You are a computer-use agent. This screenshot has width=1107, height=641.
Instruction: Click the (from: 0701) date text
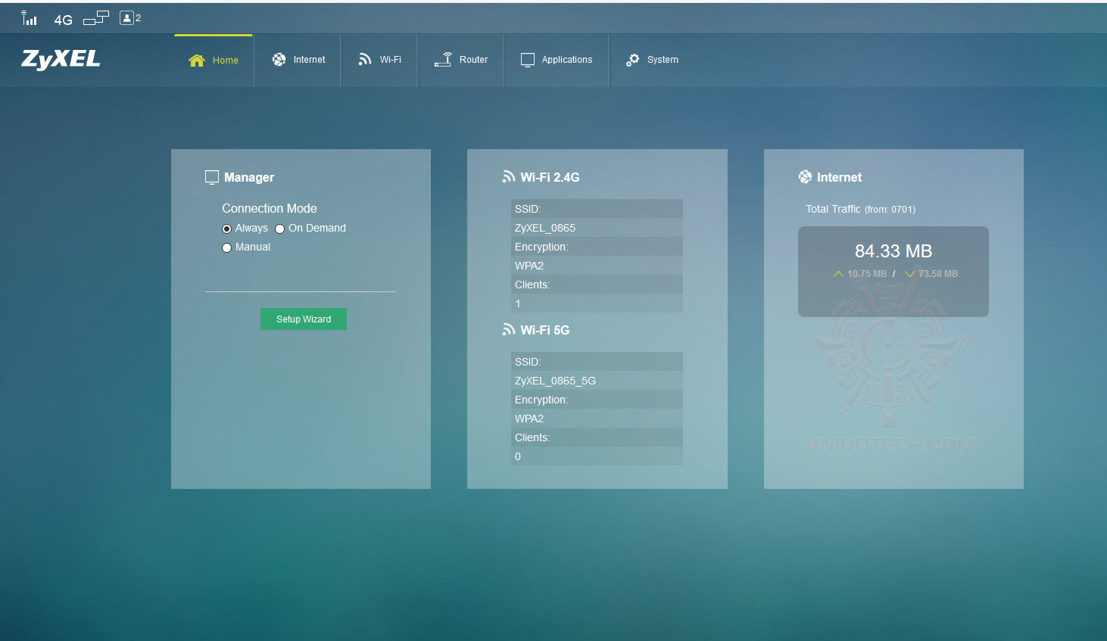pos(890,210)
